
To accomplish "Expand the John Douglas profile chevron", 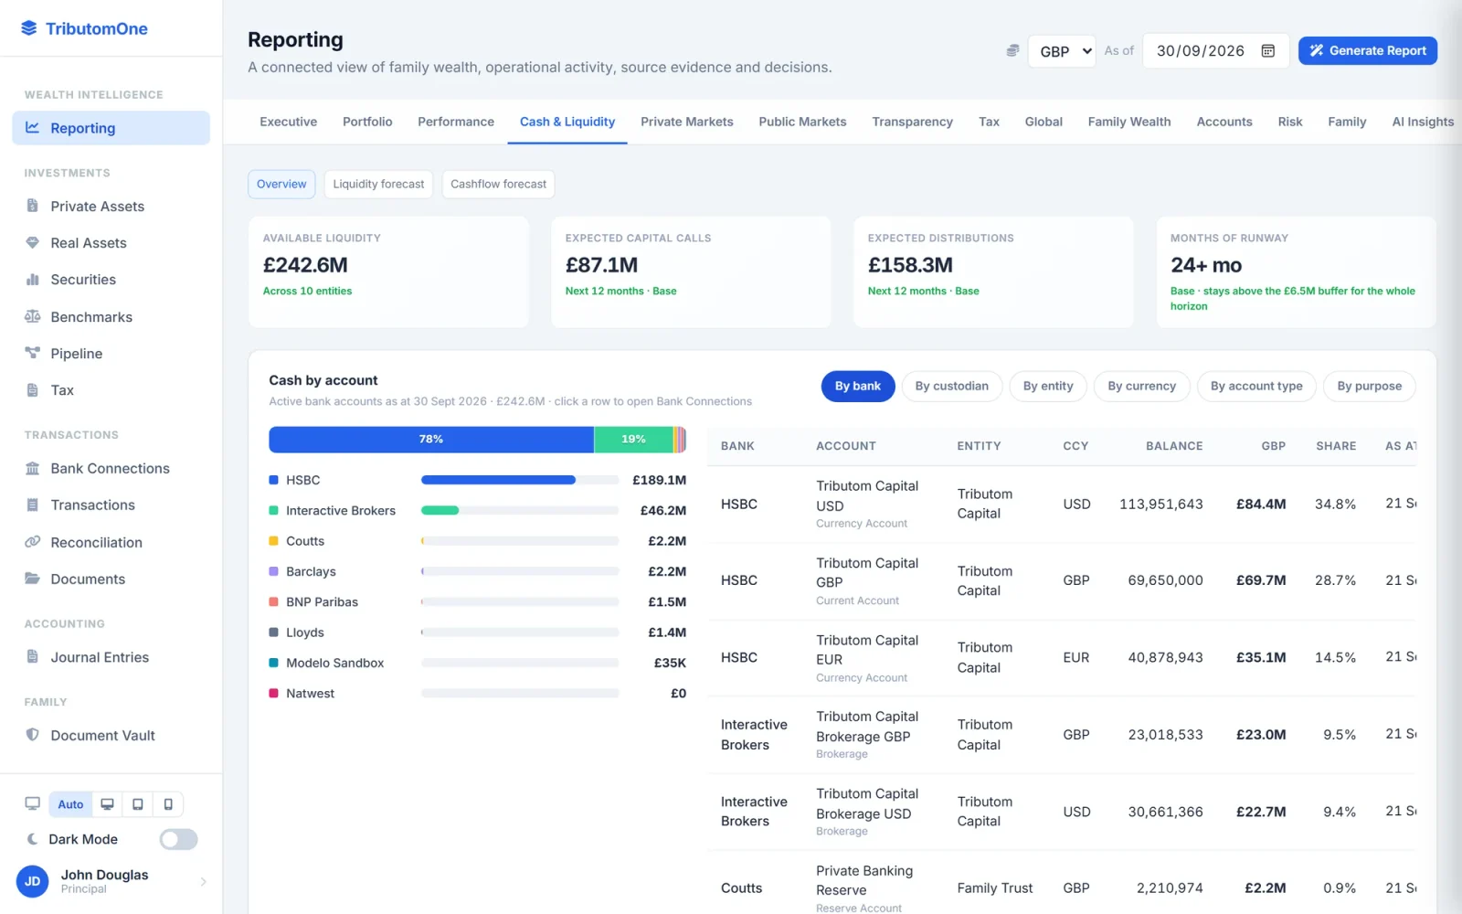I will coord(203,881).
